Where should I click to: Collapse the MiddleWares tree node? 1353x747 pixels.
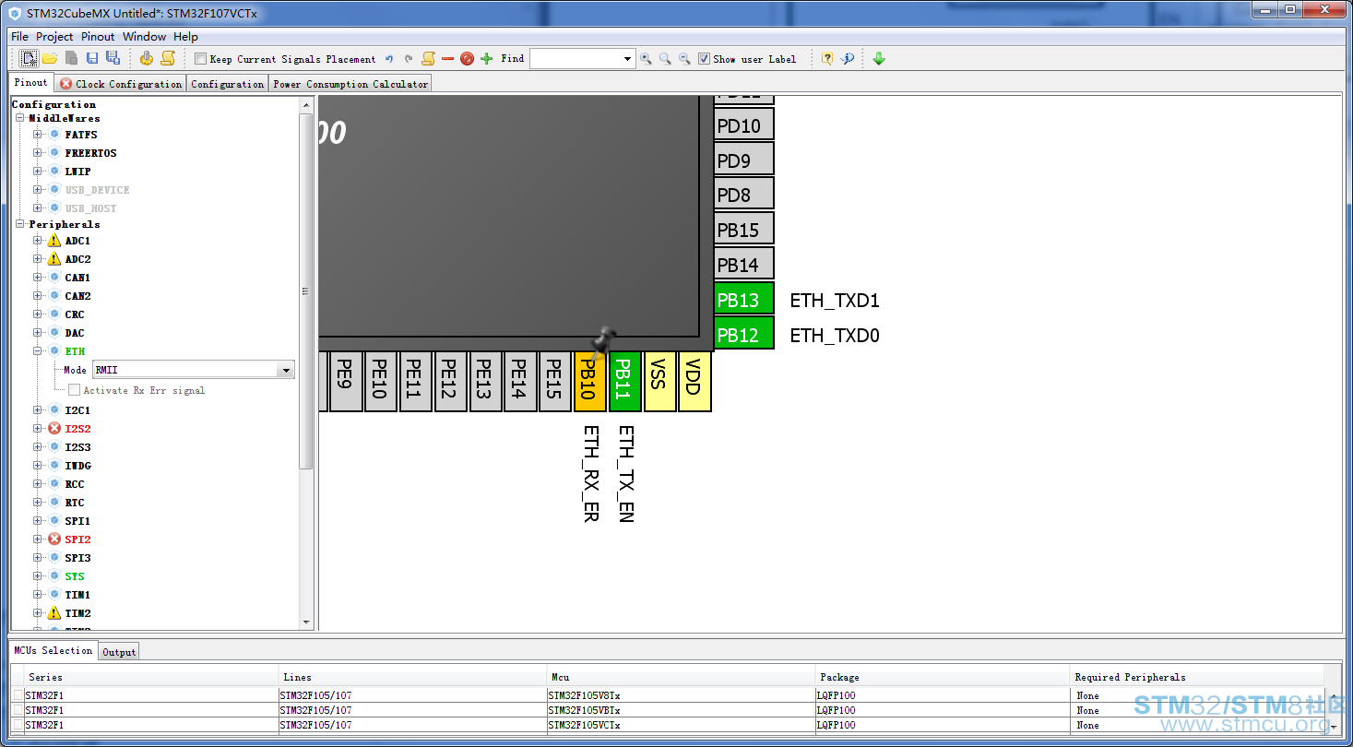(x=20, y=118)
